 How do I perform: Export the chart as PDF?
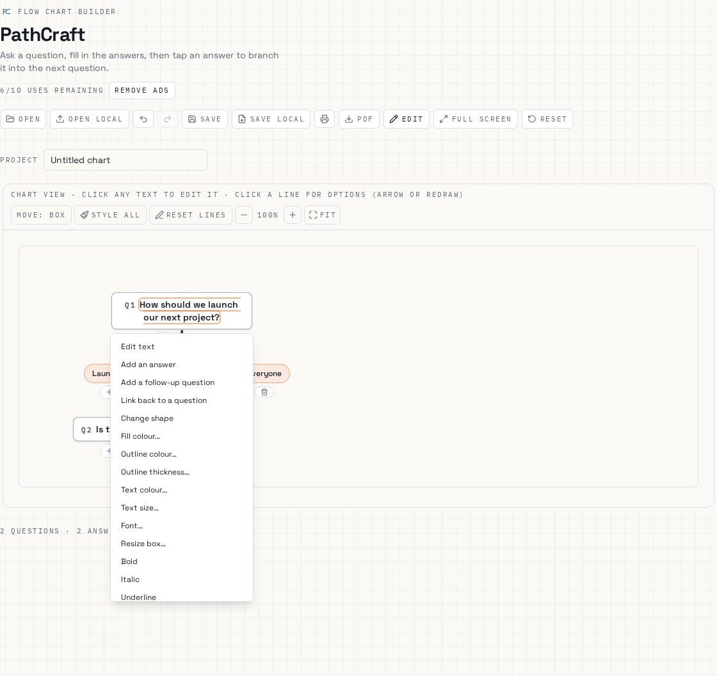[x=359, y=119]
